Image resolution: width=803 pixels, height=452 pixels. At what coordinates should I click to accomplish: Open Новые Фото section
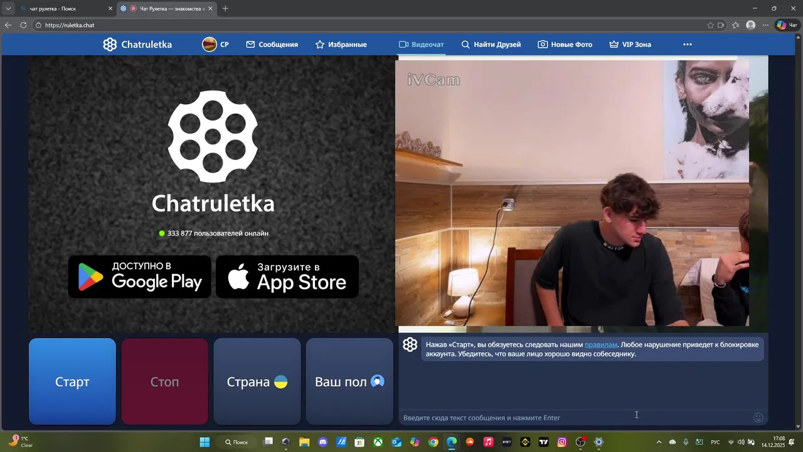(x=565, y=45)
